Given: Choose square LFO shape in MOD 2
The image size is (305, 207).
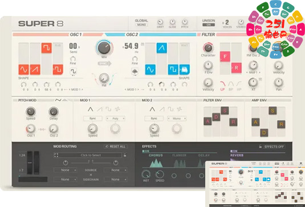Looking at the screenshot, I should click(x=170, y=109).
